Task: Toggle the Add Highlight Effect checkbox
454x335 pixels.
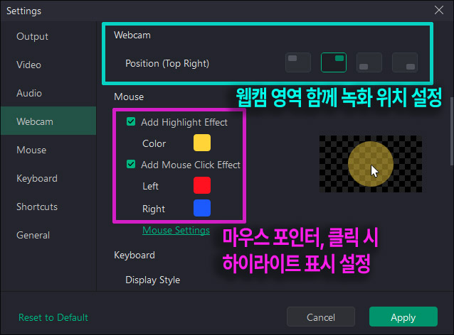Action: tap(131, 121)
